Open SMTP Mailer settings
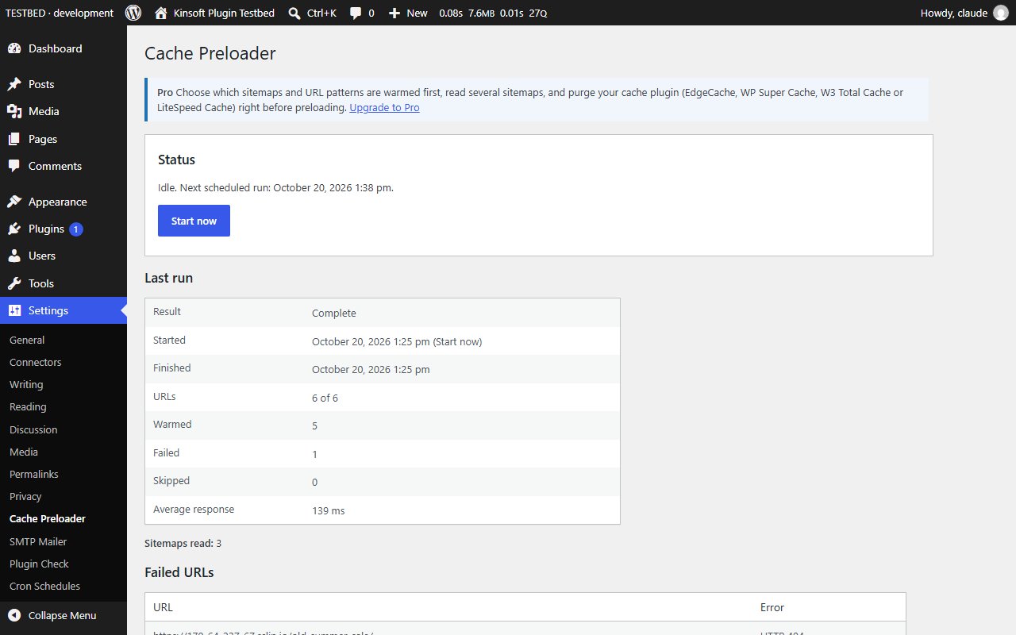This screenshot has height=635, width=1016. pyautogui.click(x=38, y=541)
